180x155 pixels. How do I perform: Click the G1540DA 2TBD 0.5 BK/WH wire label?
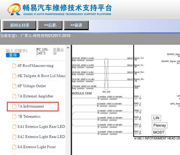[x=110, y=97]
